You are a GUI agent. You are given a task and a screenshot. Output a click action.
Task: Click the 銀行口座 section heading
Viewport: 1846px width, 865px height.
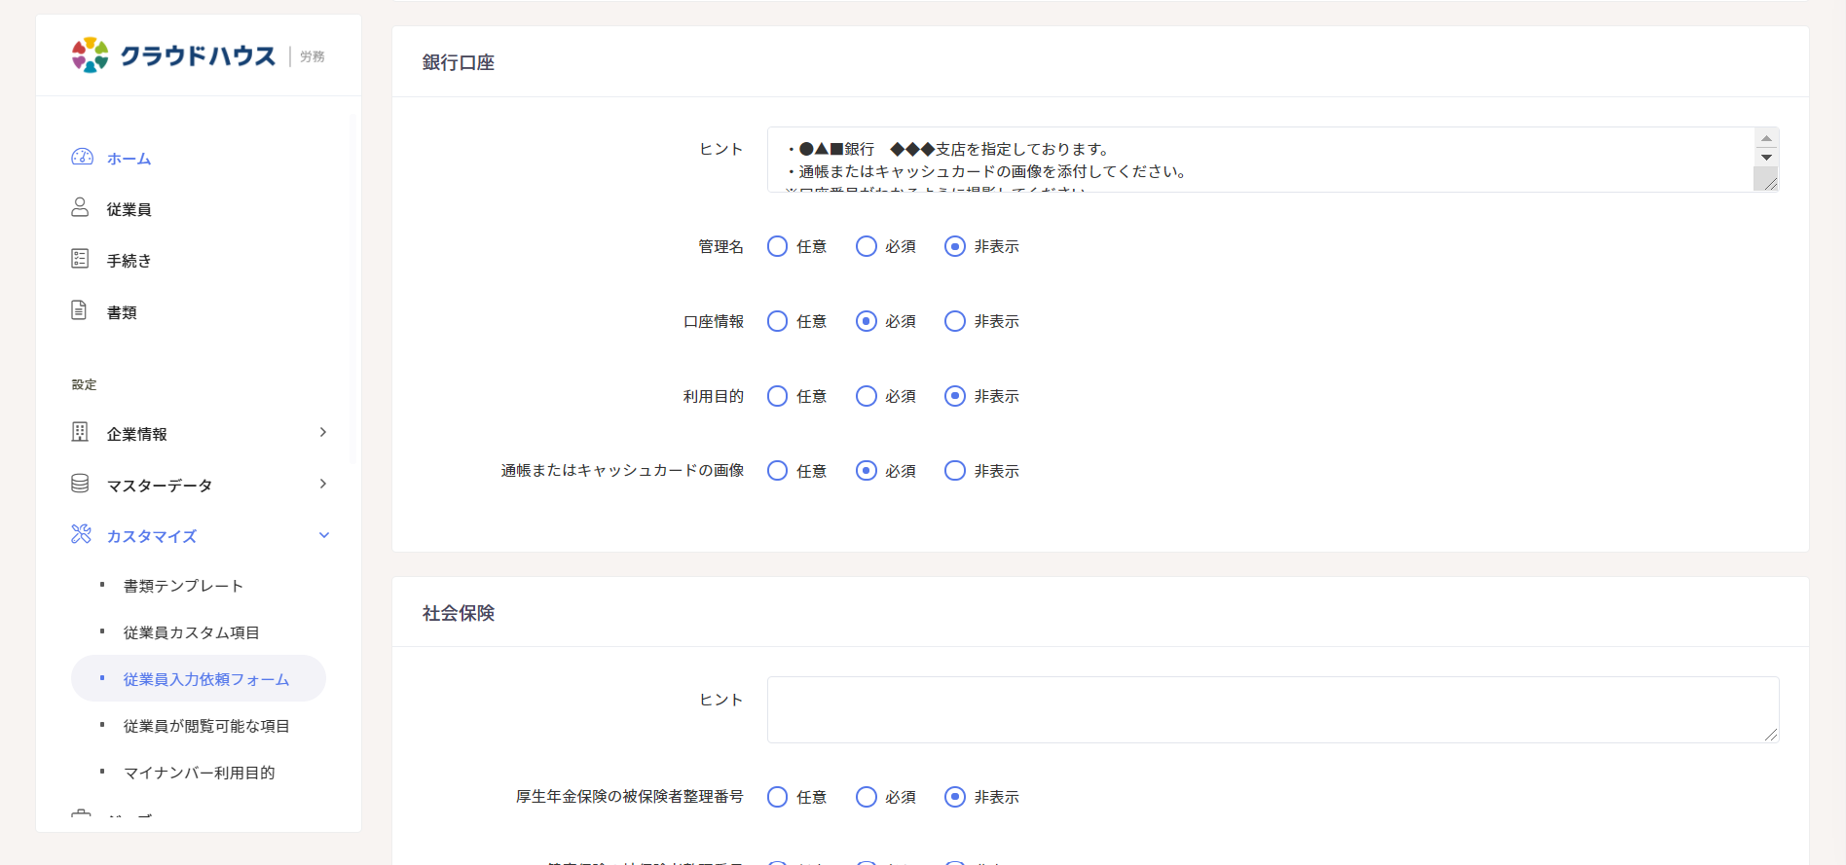(459, 62)
